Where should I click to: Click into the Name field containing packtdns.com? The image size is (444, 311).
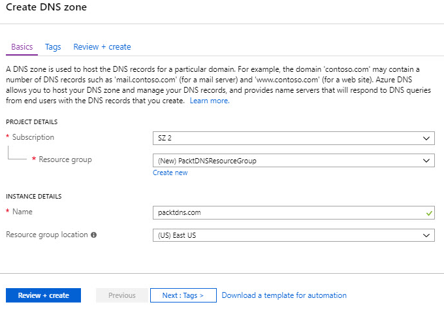(x=294, y=213)
